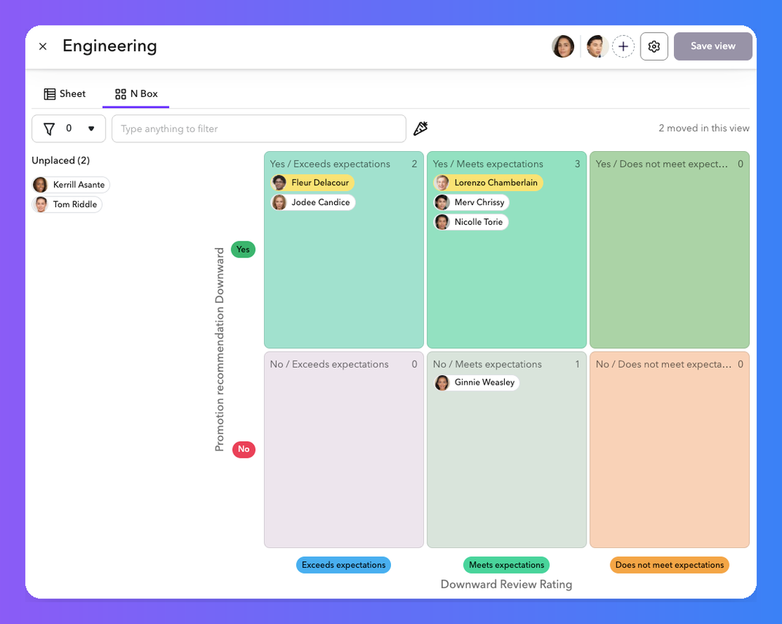The image size is (782, 624).
Task: Select the Lorenzo Chamberlain chip
Action: pos(488,182)
